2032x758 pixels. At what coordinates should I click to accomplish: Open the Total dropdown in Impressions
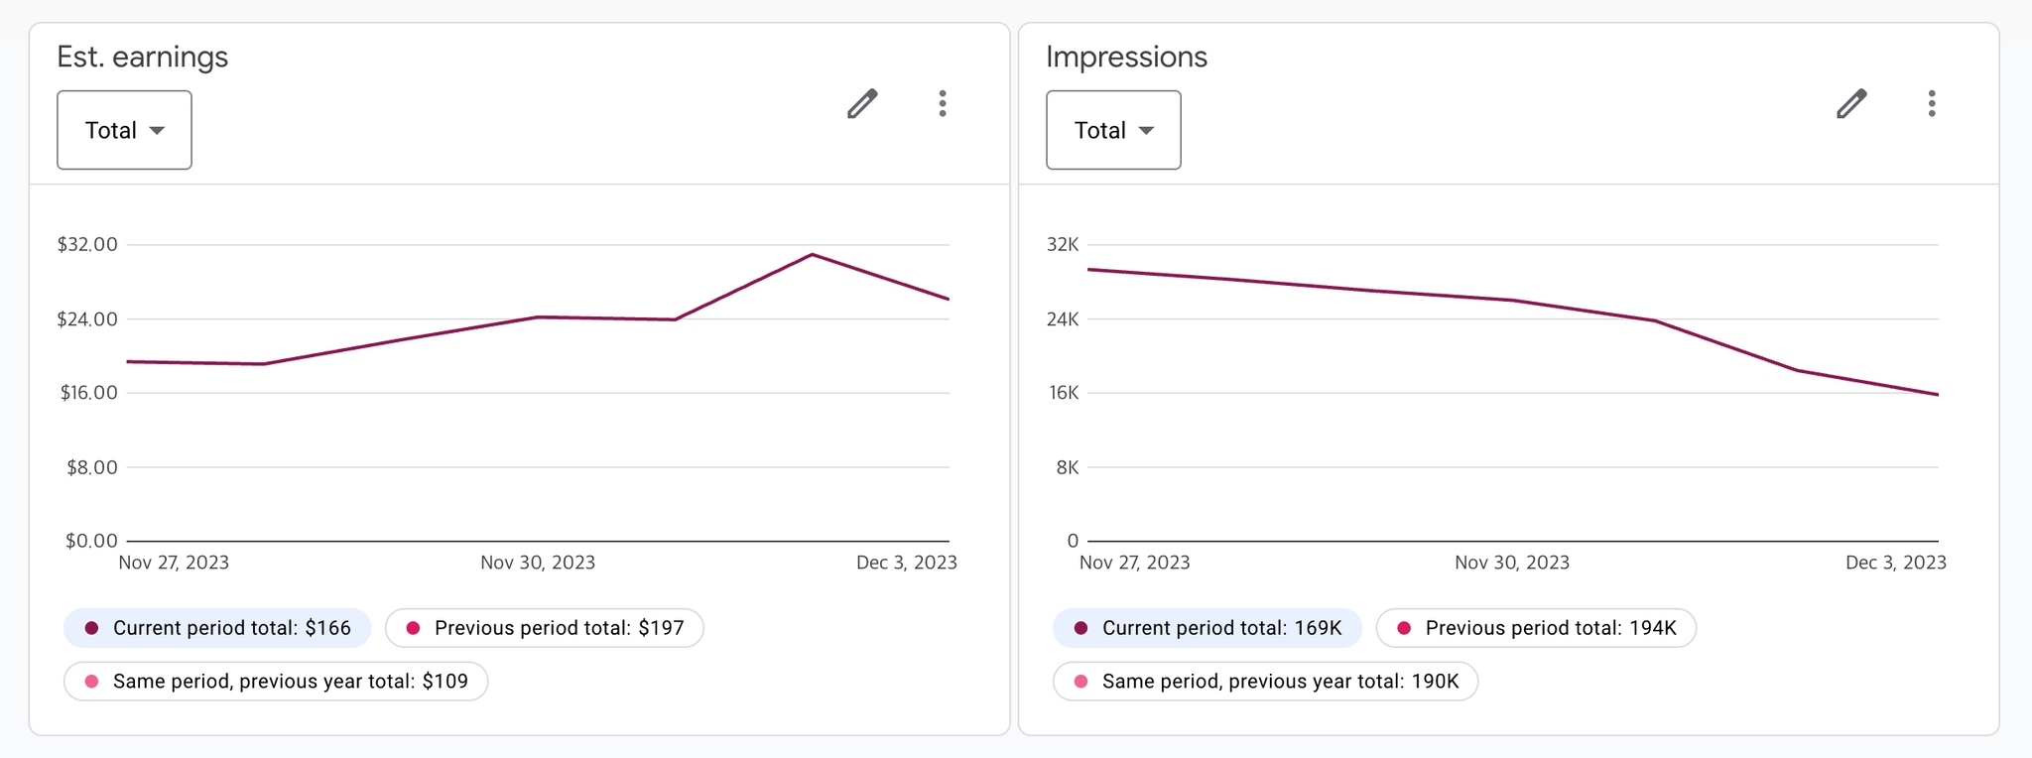(1113, 130)
